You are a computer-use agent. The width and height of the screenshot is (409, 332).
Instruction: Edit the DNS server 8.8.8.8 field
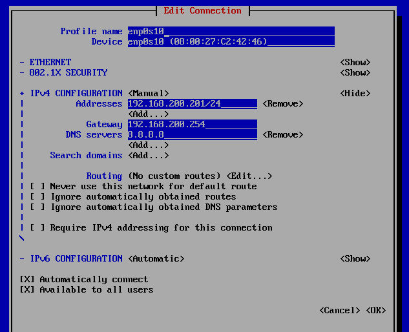tap(193, 134)
